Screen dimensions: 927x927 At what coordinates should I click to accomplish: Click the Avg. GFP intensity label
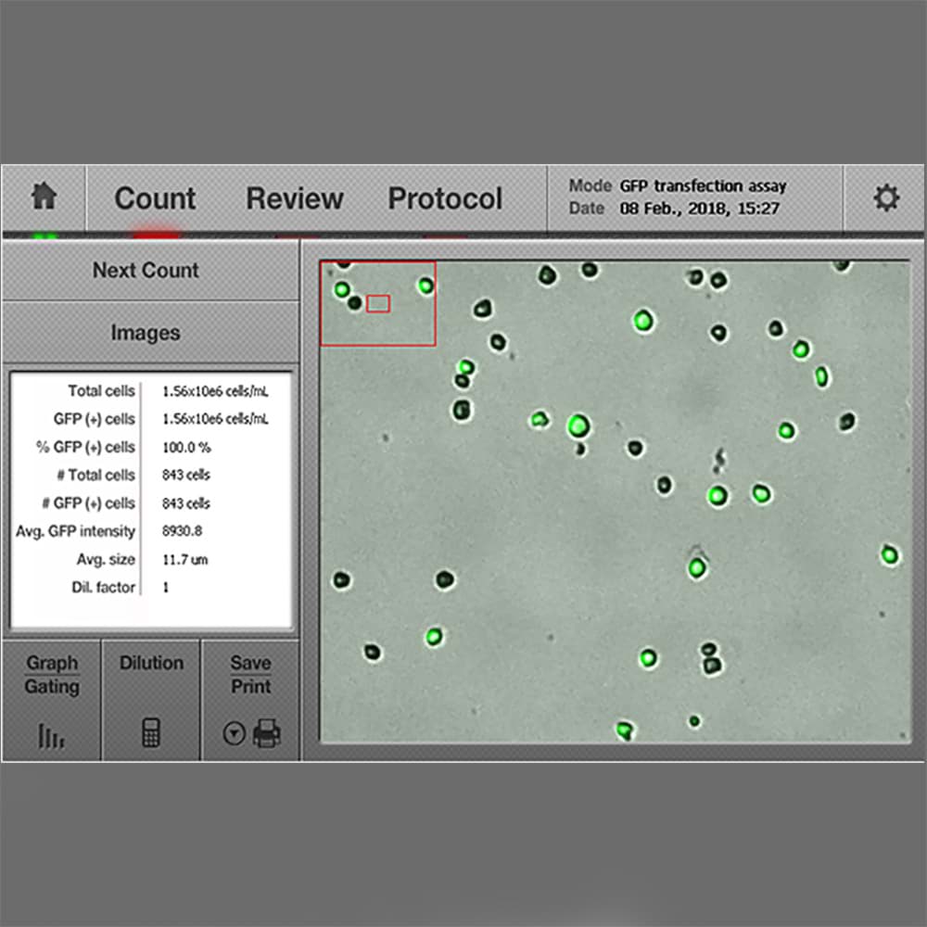(x=76, y=531)
